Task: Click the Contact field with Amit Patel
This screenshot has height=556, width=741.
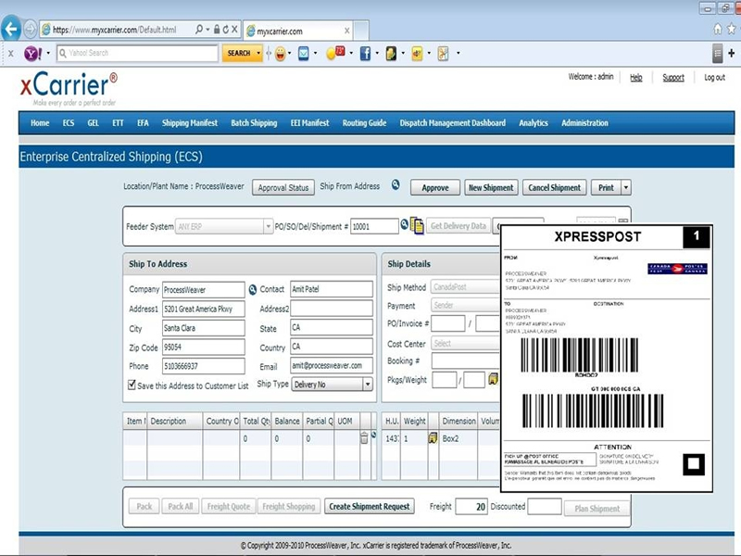Action: [332, 289]
